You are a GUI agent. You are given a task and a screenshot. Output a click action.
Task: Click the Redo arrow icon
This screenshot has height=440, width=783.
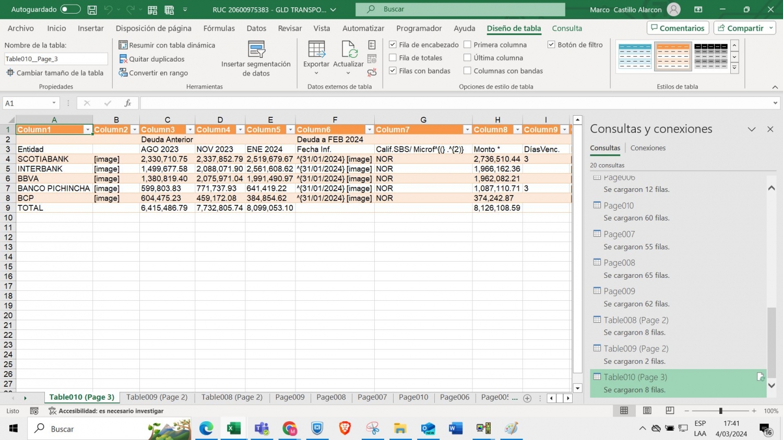130,9
